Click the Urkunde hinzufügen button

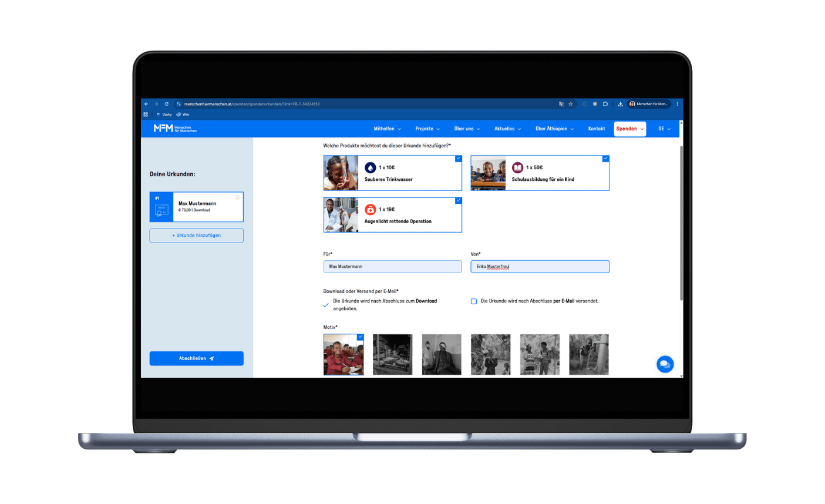(196, 236)
